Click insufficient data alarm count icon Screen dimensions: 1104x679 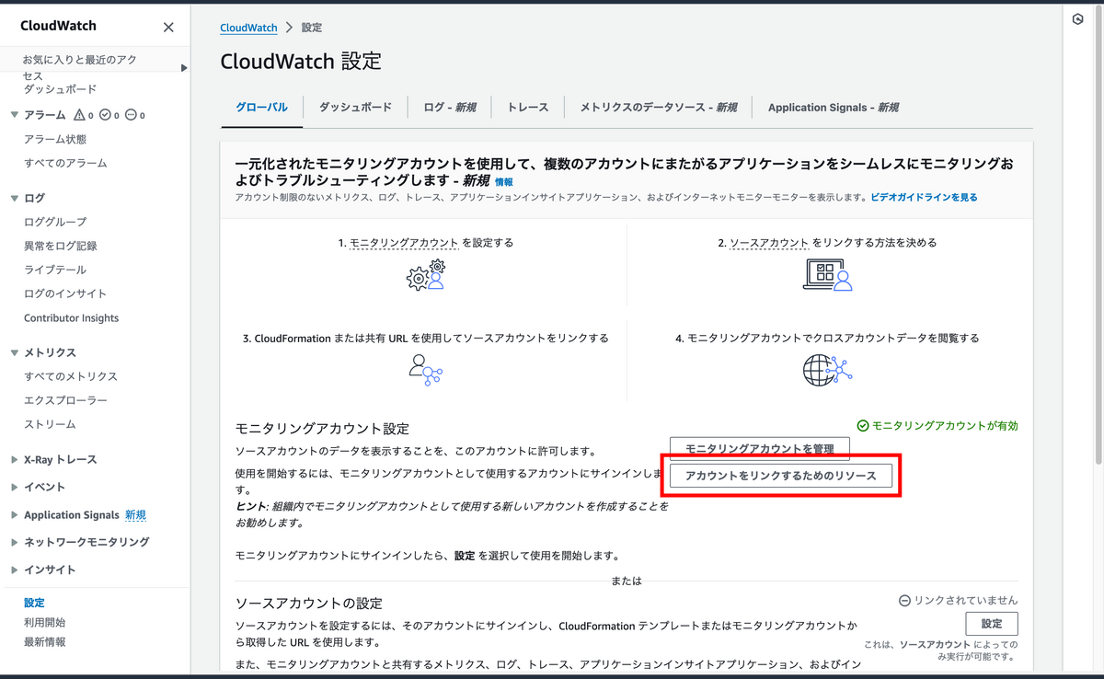(x=131, y=115)
